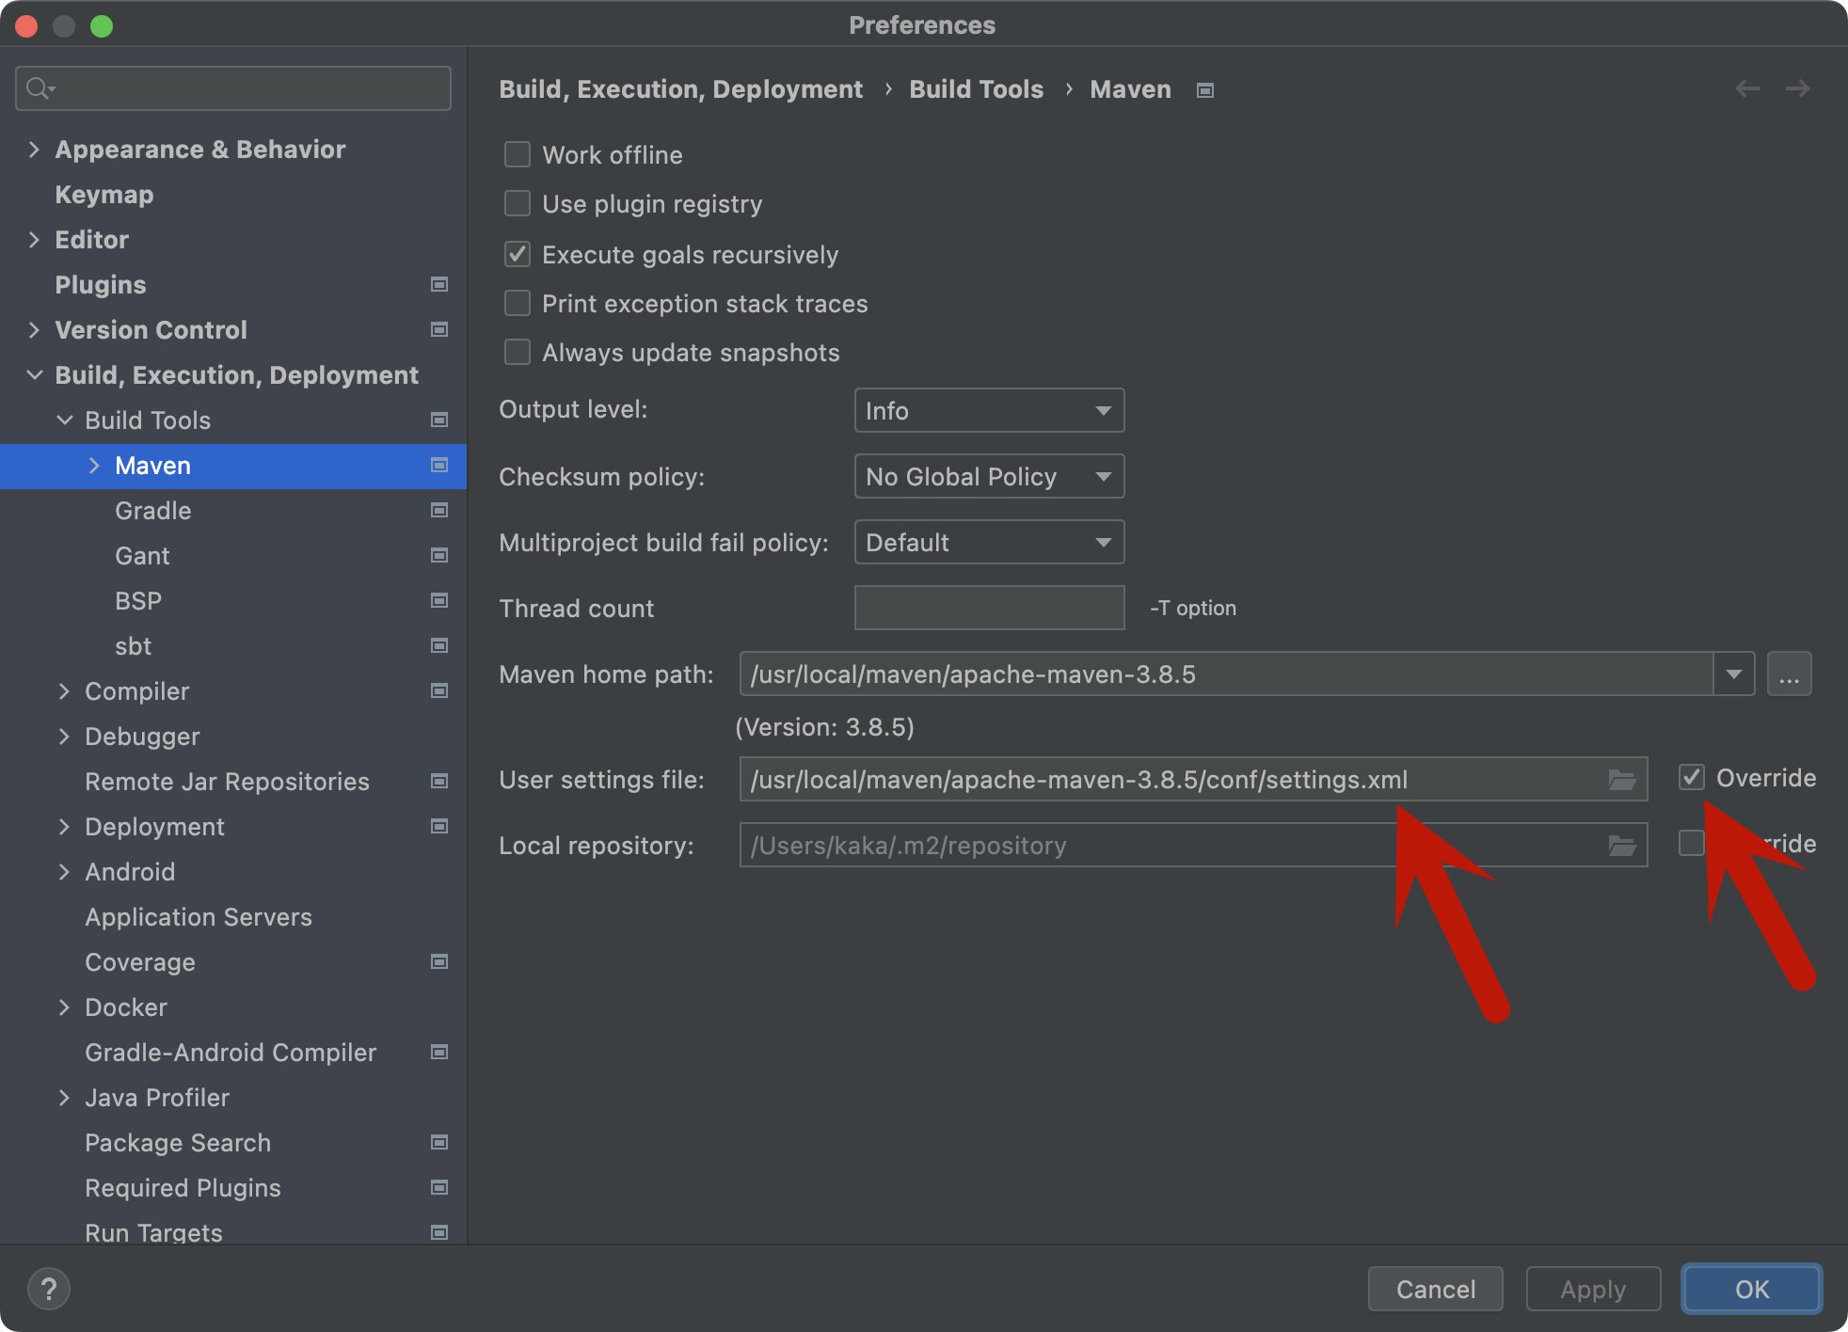Viewport: 1848px width, 1332px height.
Task: Expand the Compiler tree node
Action: coord(64,690)
